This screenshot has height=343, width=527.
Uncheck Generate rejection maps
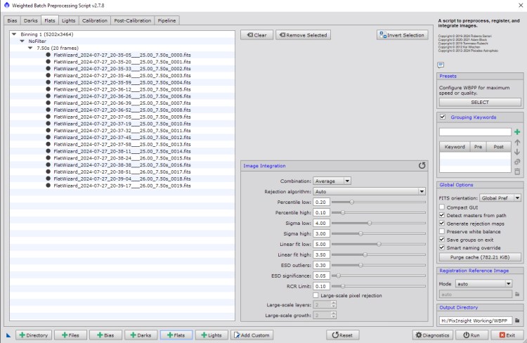tap(443, 223)
